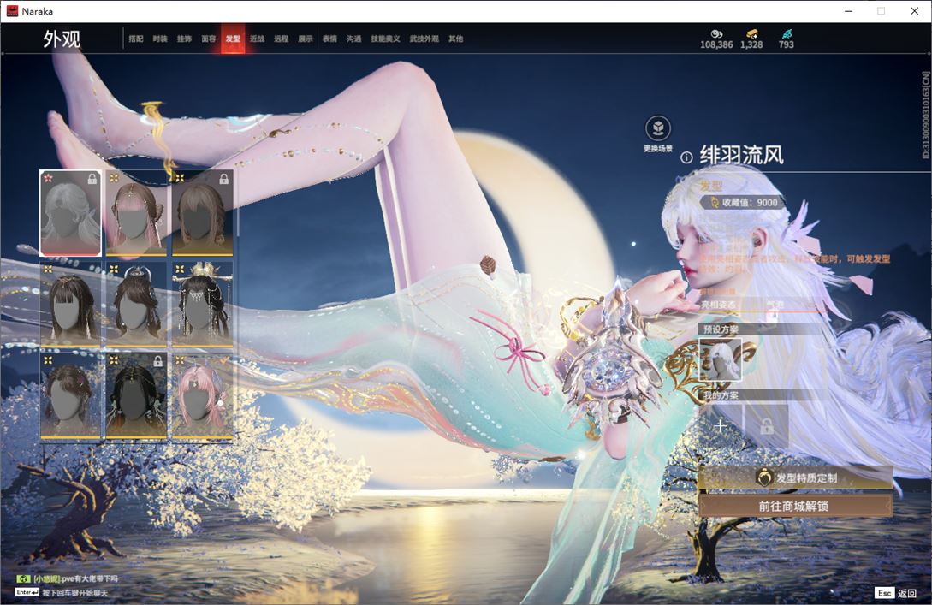This screenshot has width=932, height=605.
Task: Select the dark updo with silver crown thumbnail
Action: tap(136, 305)
